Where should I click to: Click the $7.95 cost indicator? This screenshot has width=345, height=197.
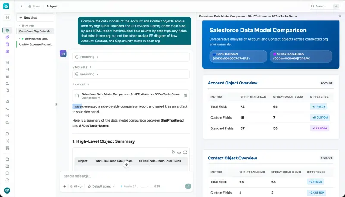pos(157,186)
